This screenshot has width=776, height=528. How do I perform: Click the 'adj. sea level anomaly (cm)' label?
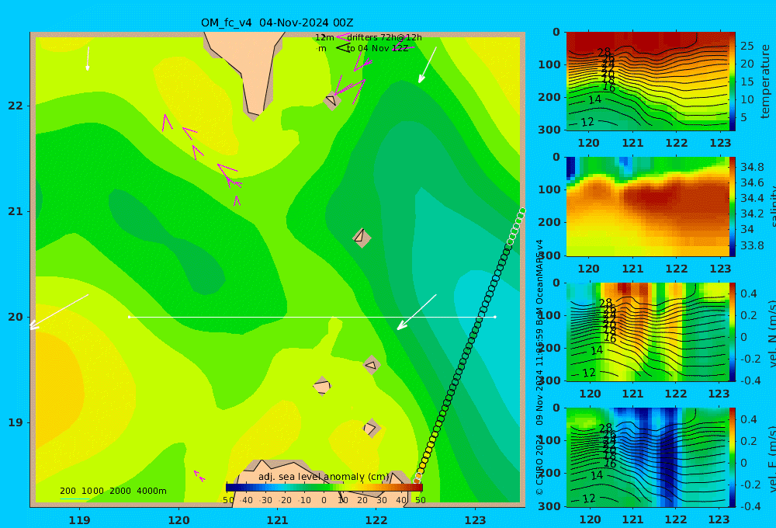pos(324,477)
